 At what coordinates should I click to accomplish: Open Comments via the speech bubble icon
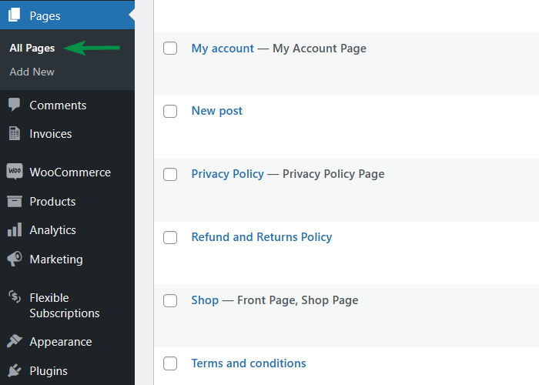(x=14, y=105)
